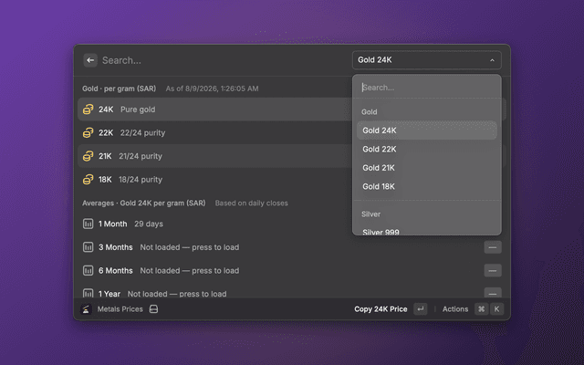Choose Silver 999 in the dropdown list

[x=427, y=231]
